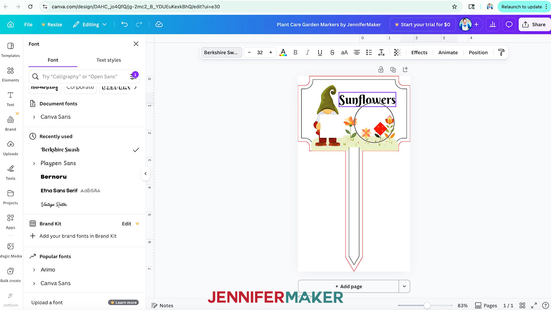Add a new page
This screenshot has height=310, width=551.
348,286
